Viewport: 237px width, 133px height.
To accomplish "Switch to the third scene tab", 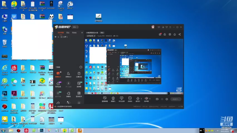I will 74,33.
